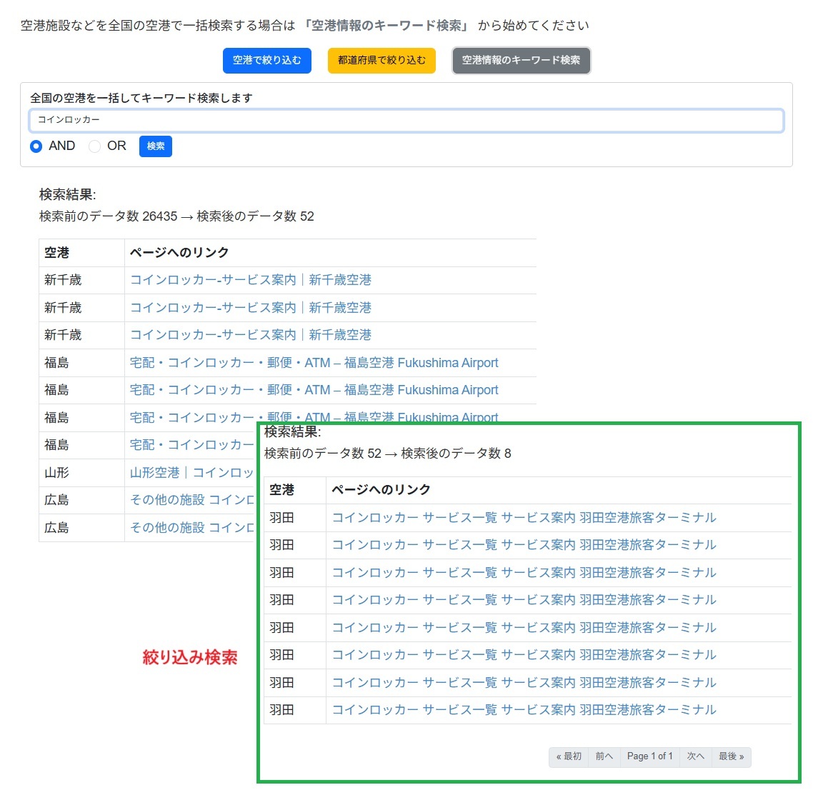Click the « 最初 pagination button
828x800 pixels.
(568, 756)
